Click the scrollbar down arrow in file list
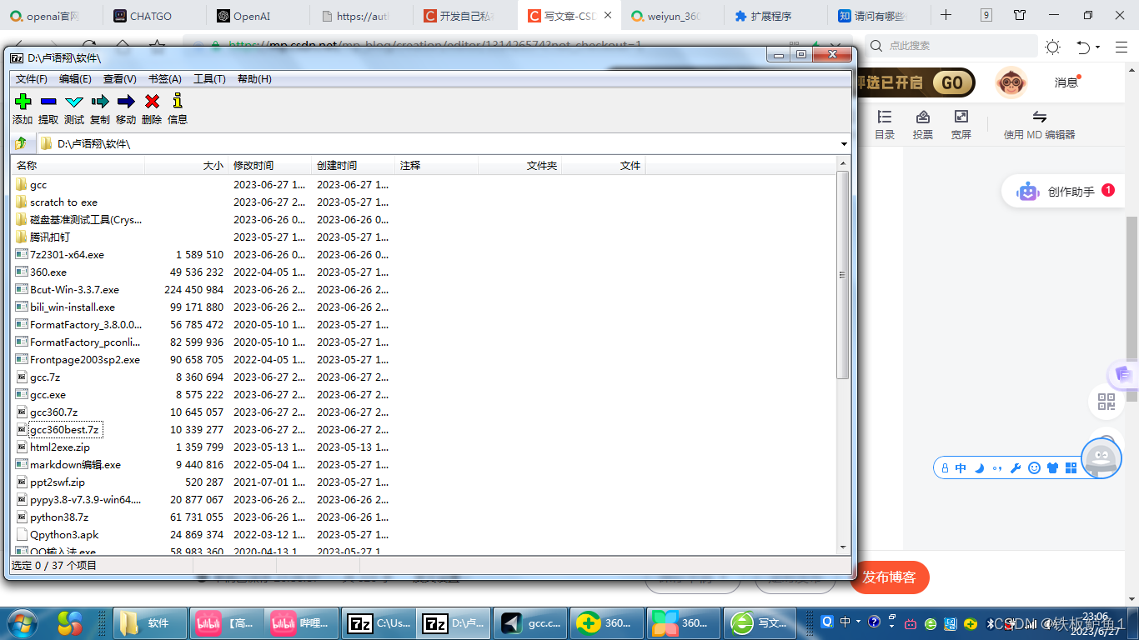 coord(842,547)
